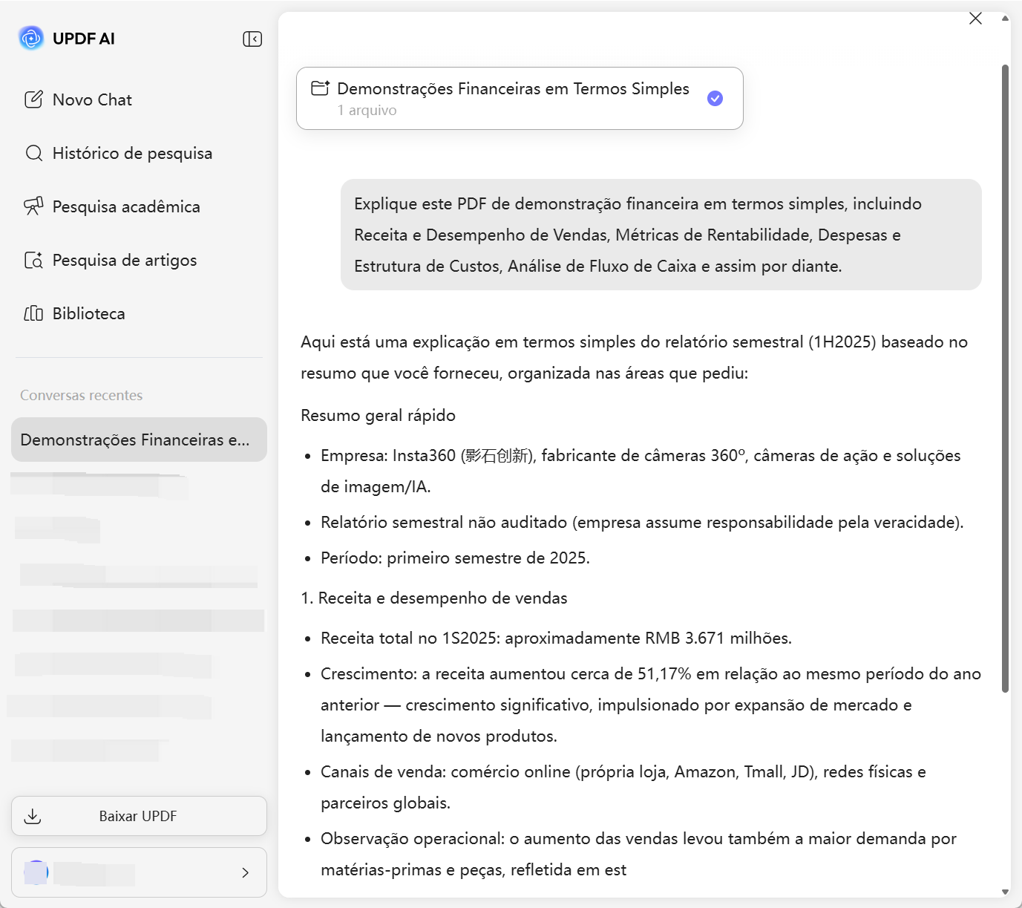This screenshot has width=1022, height=908.
Task: Click the '1 arquivo' label on the card
Action: 367,109
